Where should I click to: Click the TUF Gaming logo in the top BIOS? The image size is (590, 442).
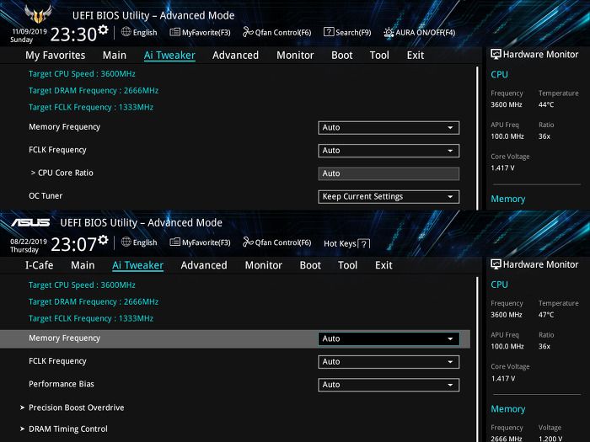[38, 14]
